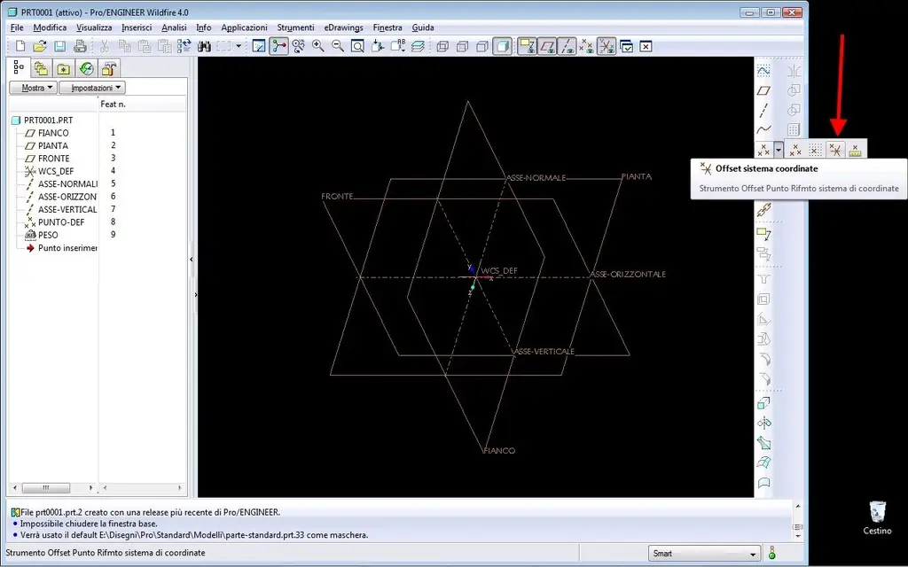
Task: Open the Impostazioni dropdown
Action: click(x=92, y=88)
